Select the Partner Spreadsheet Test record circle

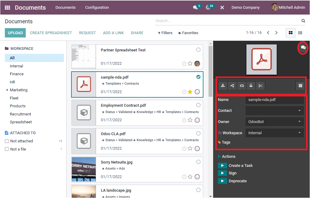(x=198, y=50)
